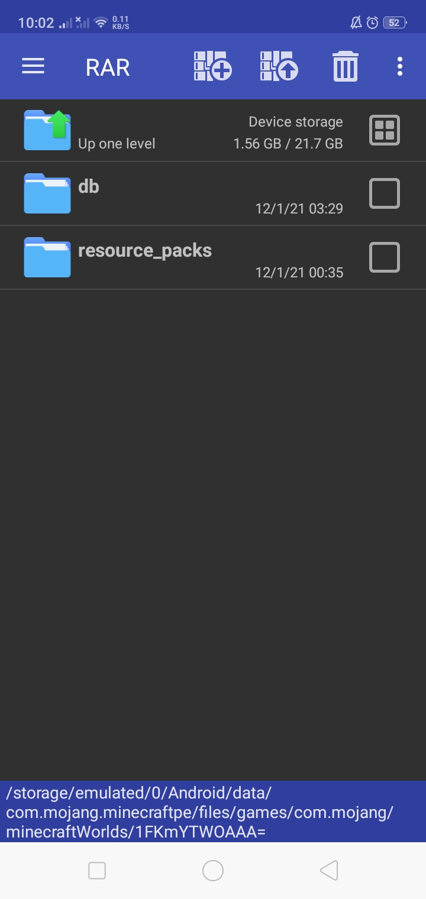Open the hamburger navigation menu
Screen dimensions: 426x899
pos(33,66)
